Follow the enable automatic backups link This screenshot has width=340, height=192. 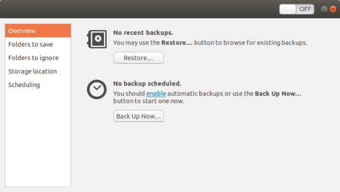[x=156, y=94]
